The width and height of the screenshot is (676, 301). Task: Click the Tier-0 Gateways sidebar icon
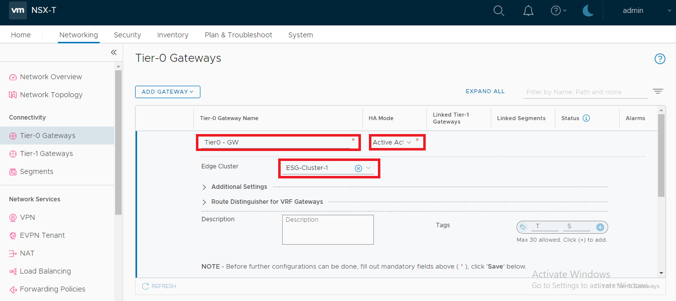pyautogui.click(x=13, y=136)
